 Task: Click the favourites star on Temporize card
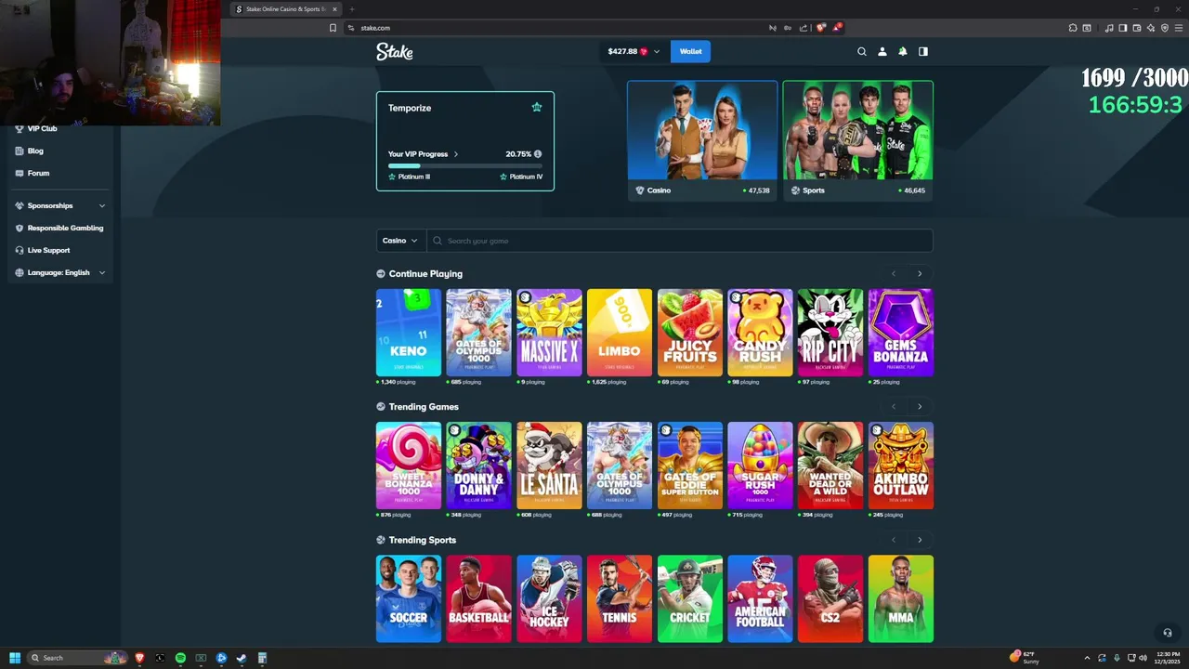pyautogui.click(x=537, y=107)
